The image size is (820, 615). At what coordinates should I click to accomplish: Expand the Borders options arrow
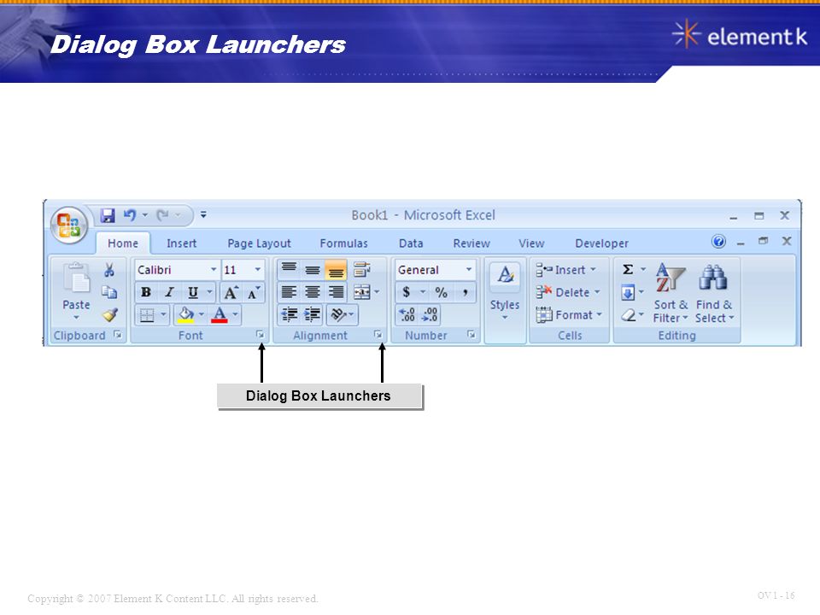tap(163, 314)
